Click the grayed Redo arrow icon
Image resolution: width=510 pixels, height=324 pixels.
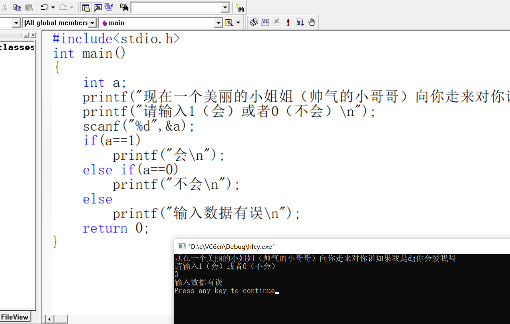(63, 7)
